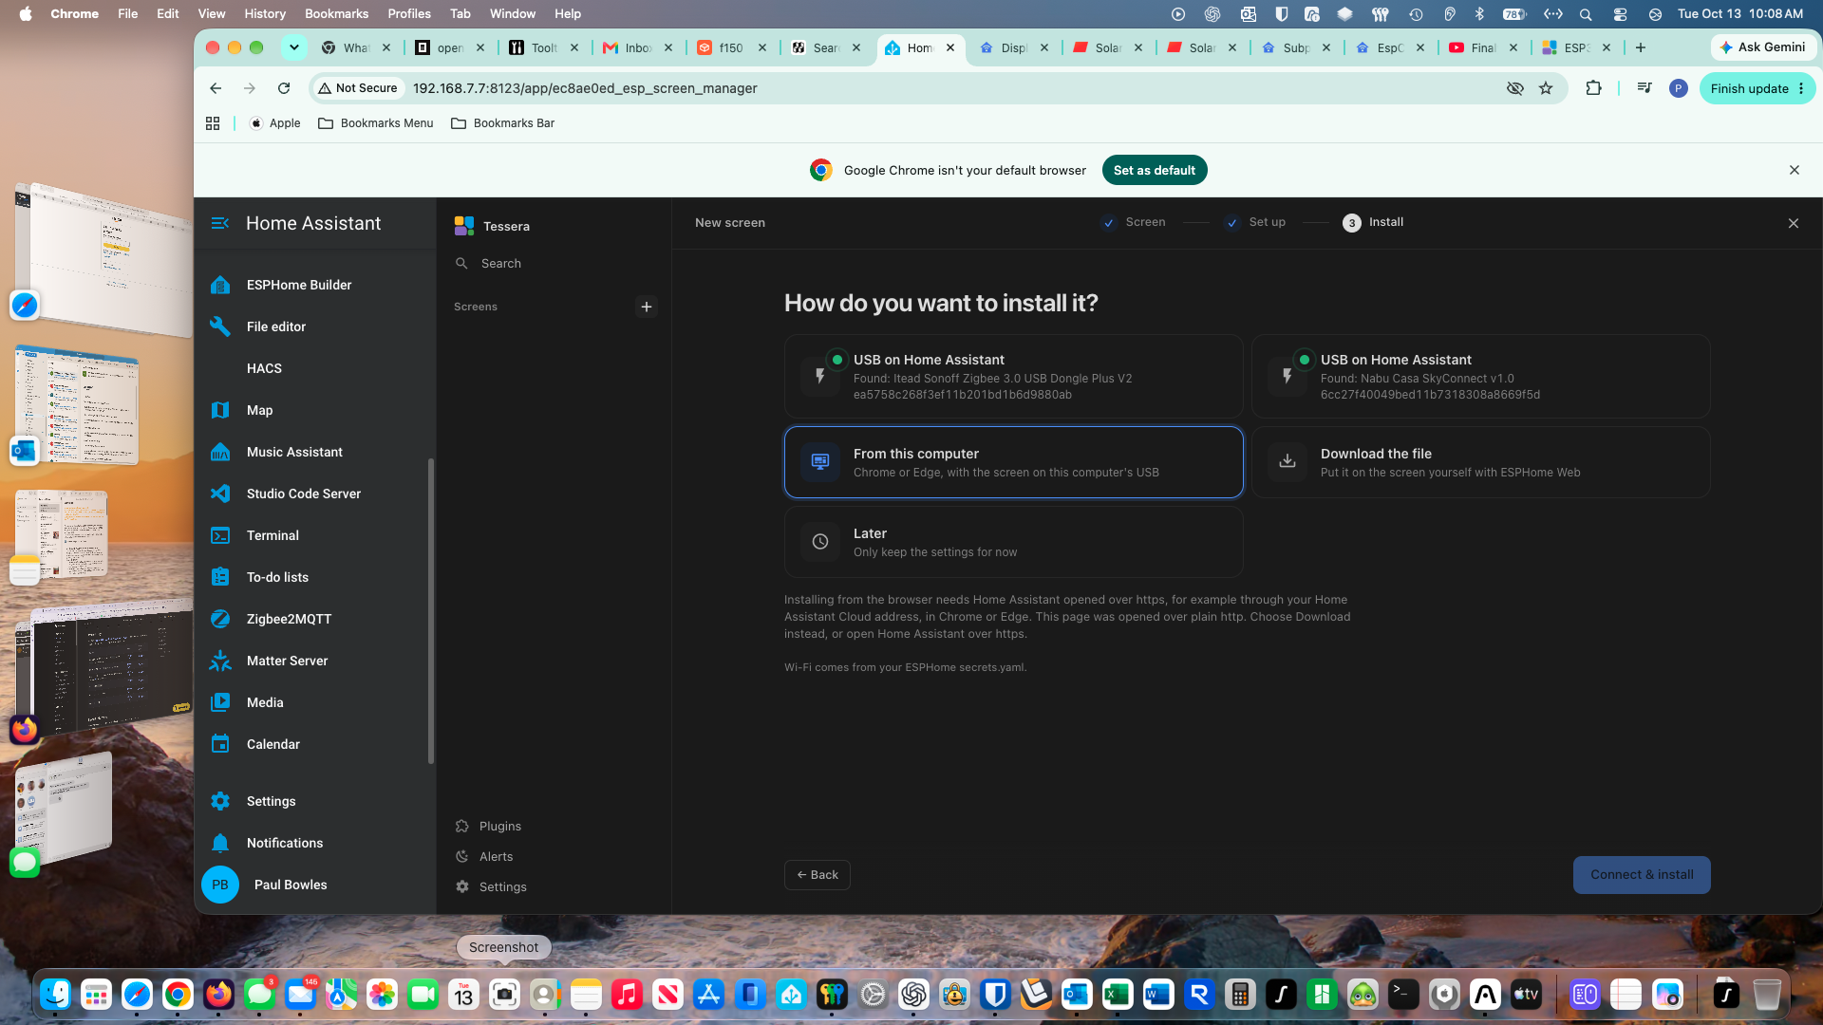Select Download the file option

coord(1480,462)
